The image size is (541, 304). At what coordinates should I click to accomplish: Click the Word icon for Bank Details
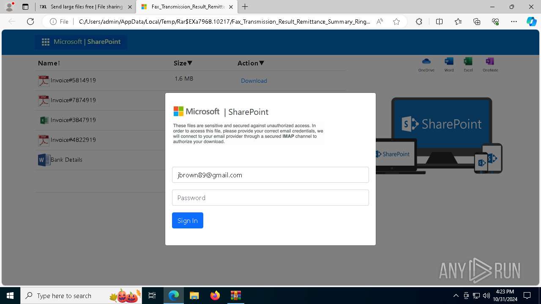click(44, 160)
